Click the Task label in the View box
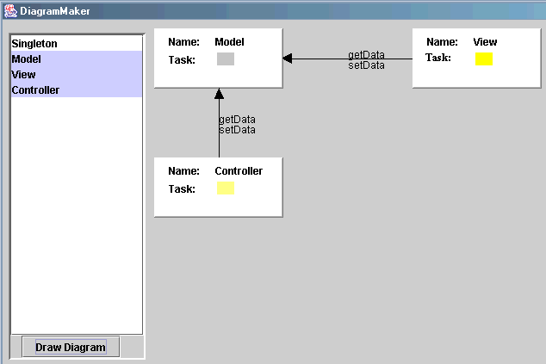 438,58
